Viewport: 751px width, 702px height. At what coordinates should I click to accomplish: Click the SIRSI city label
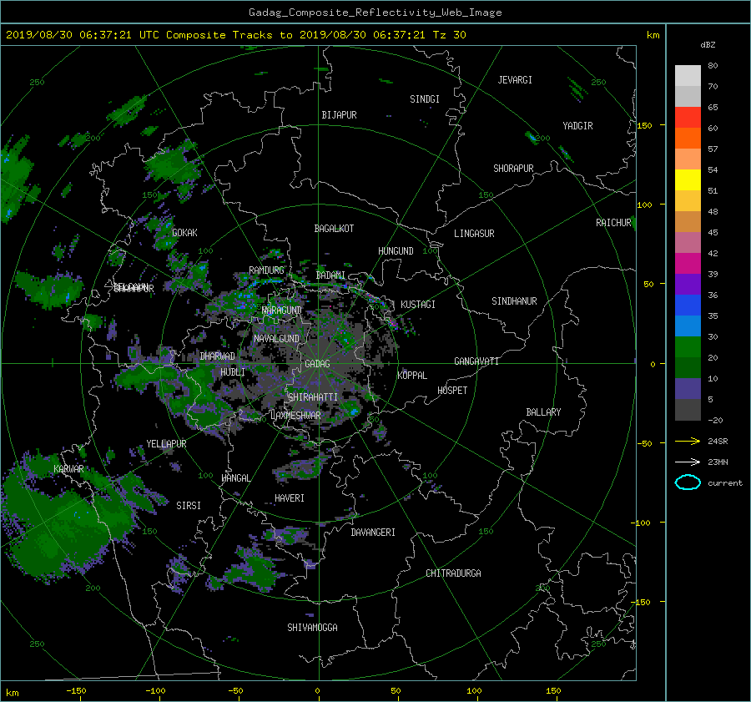[x=189, y=506]
